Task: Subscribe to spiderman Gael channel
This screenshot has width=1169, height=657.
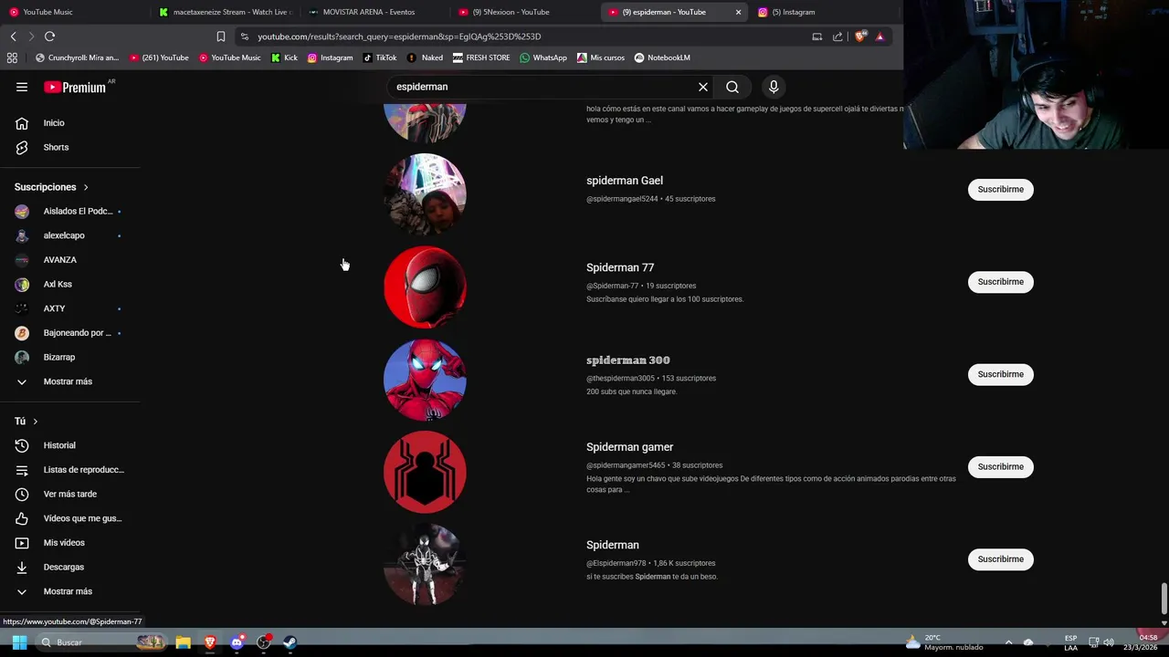Action: click(x=1000, y=189)
